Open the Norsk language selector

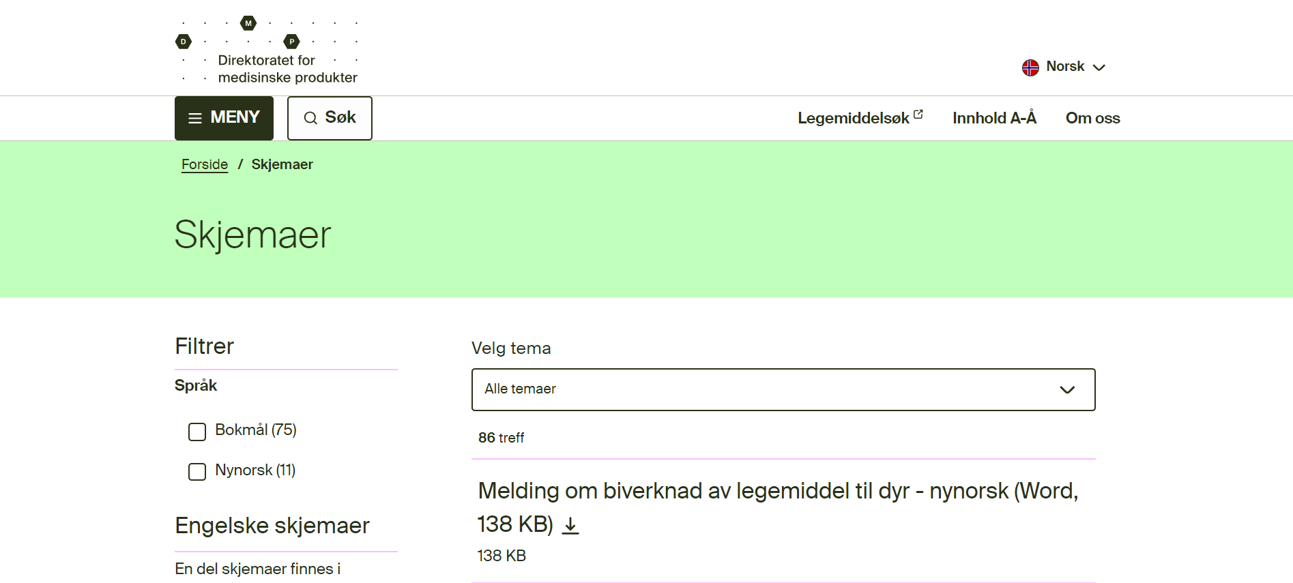pyautogui.click(x=1064, y=67)
